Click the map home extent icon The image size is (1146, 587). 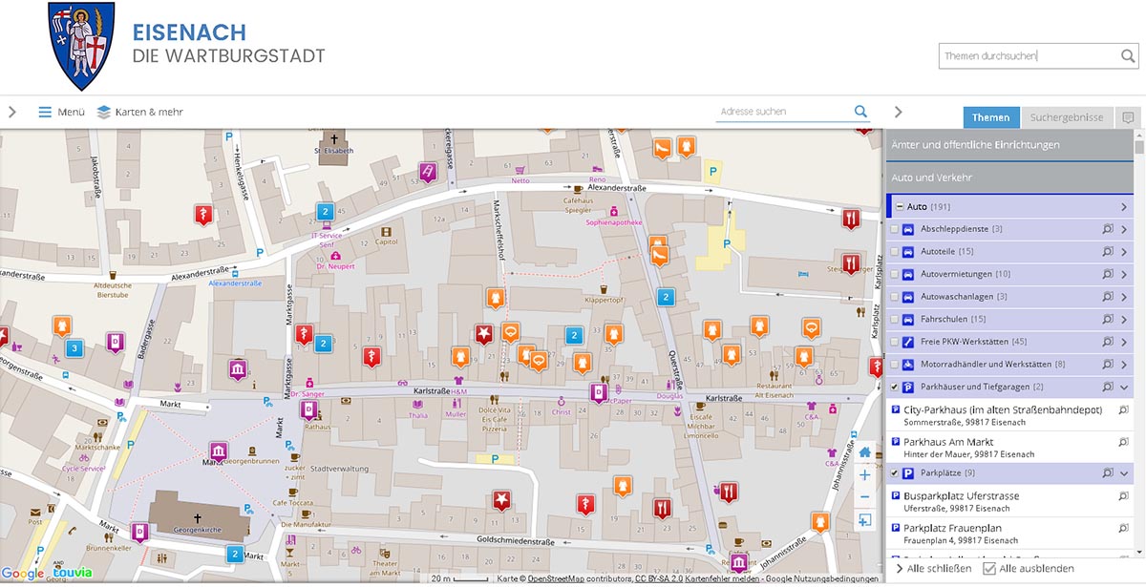tap(864, 452)
